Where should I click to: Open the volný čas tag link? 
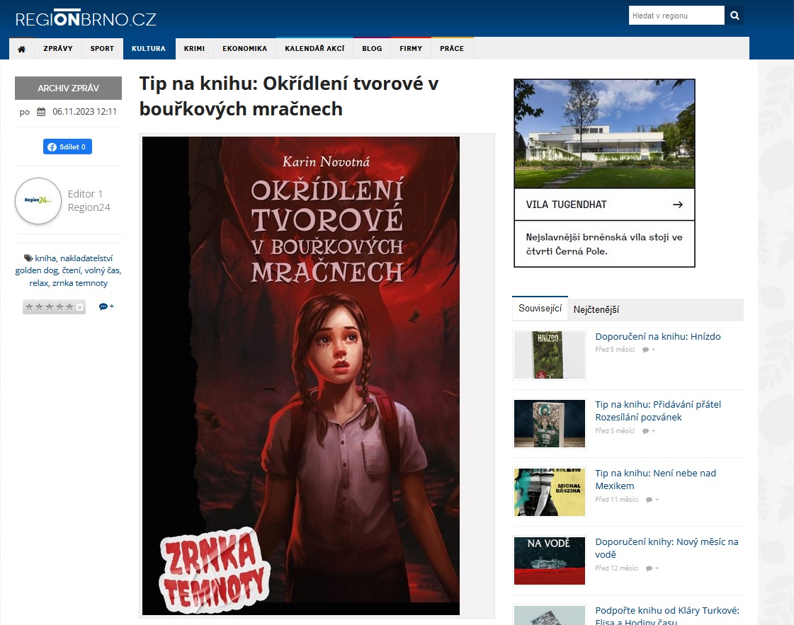click(102, 270)
